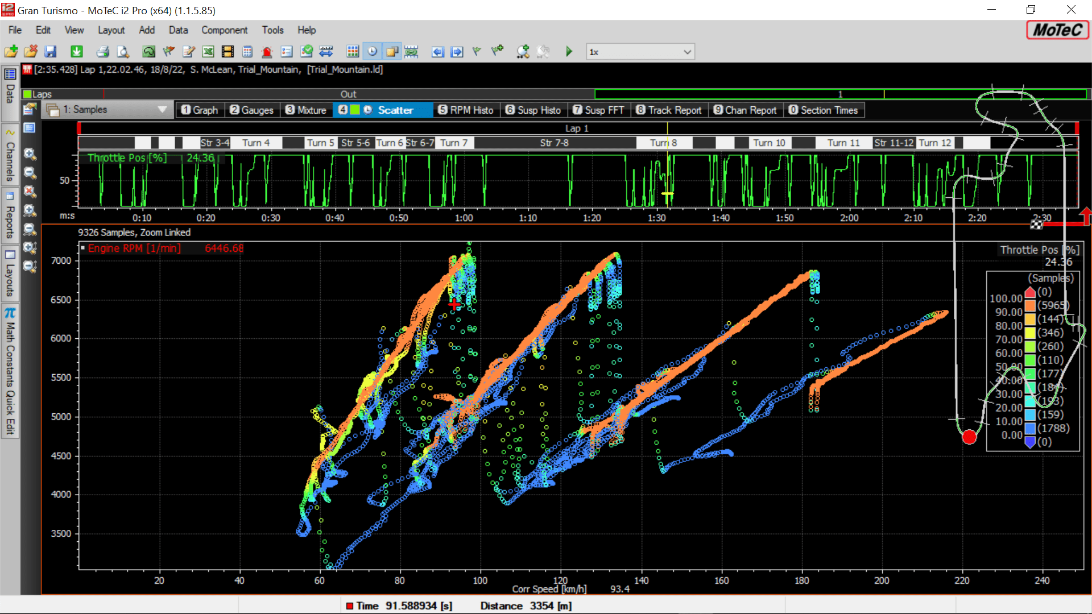Open the Layout menu

point(111,30)
